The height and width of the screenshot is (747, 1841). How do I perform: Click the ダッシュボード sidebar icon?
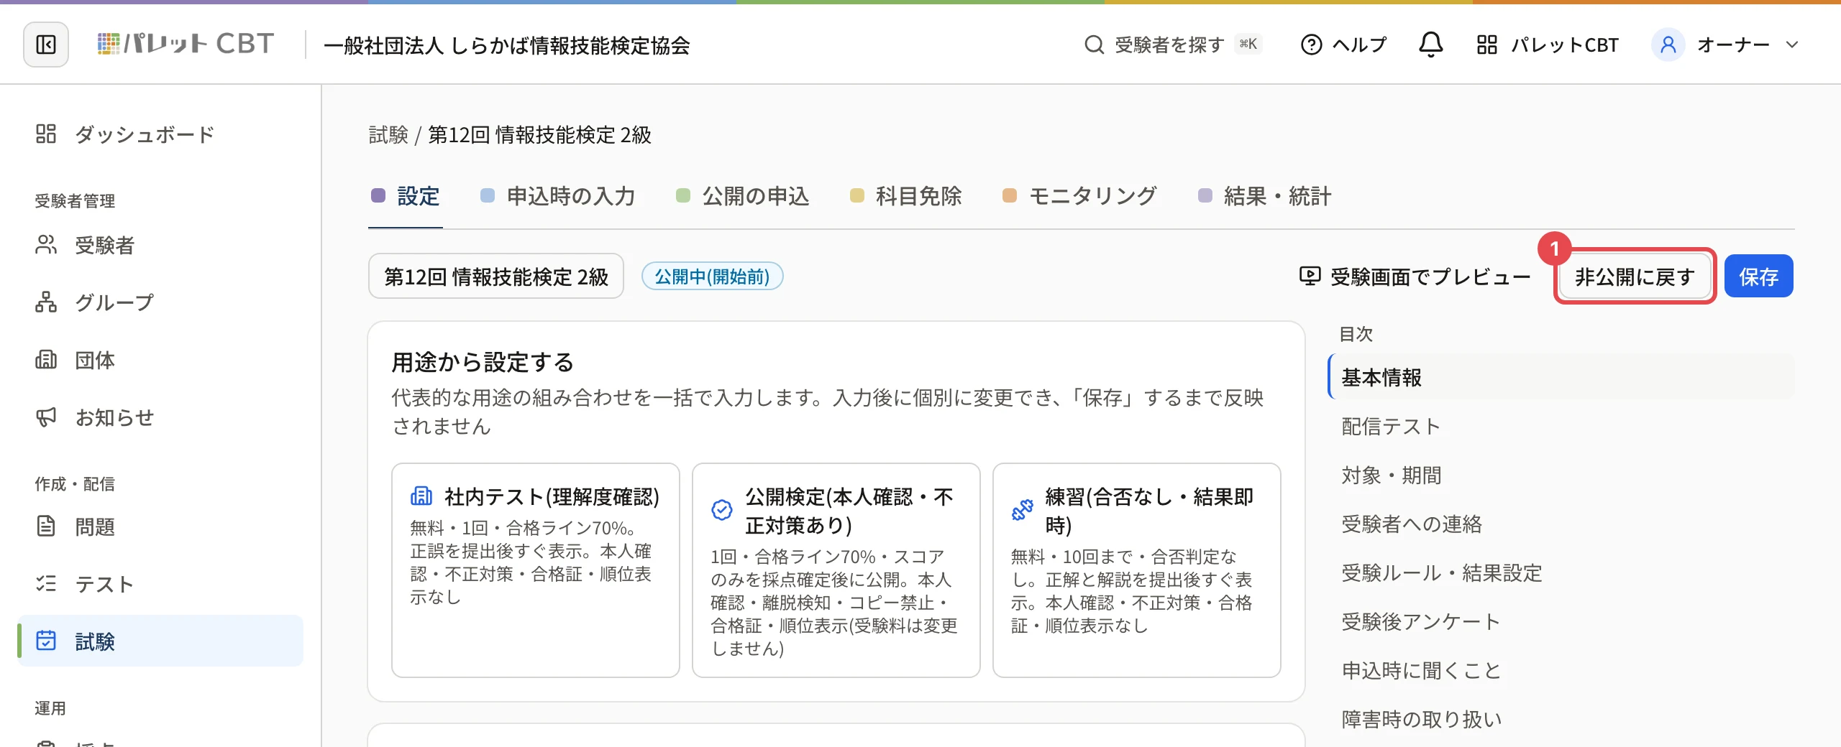[x=46, y=134]
